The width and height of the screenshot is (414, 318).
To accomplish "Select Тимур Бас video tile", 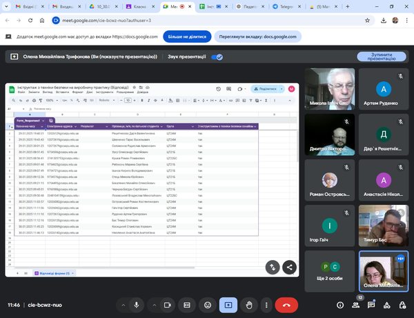I will [384, 225].
